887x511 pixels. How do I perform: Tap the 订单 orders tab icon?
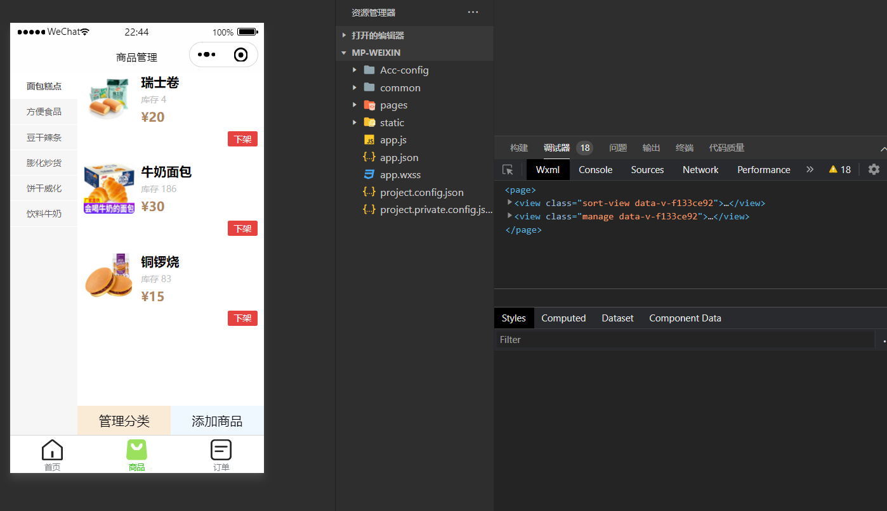221,450
